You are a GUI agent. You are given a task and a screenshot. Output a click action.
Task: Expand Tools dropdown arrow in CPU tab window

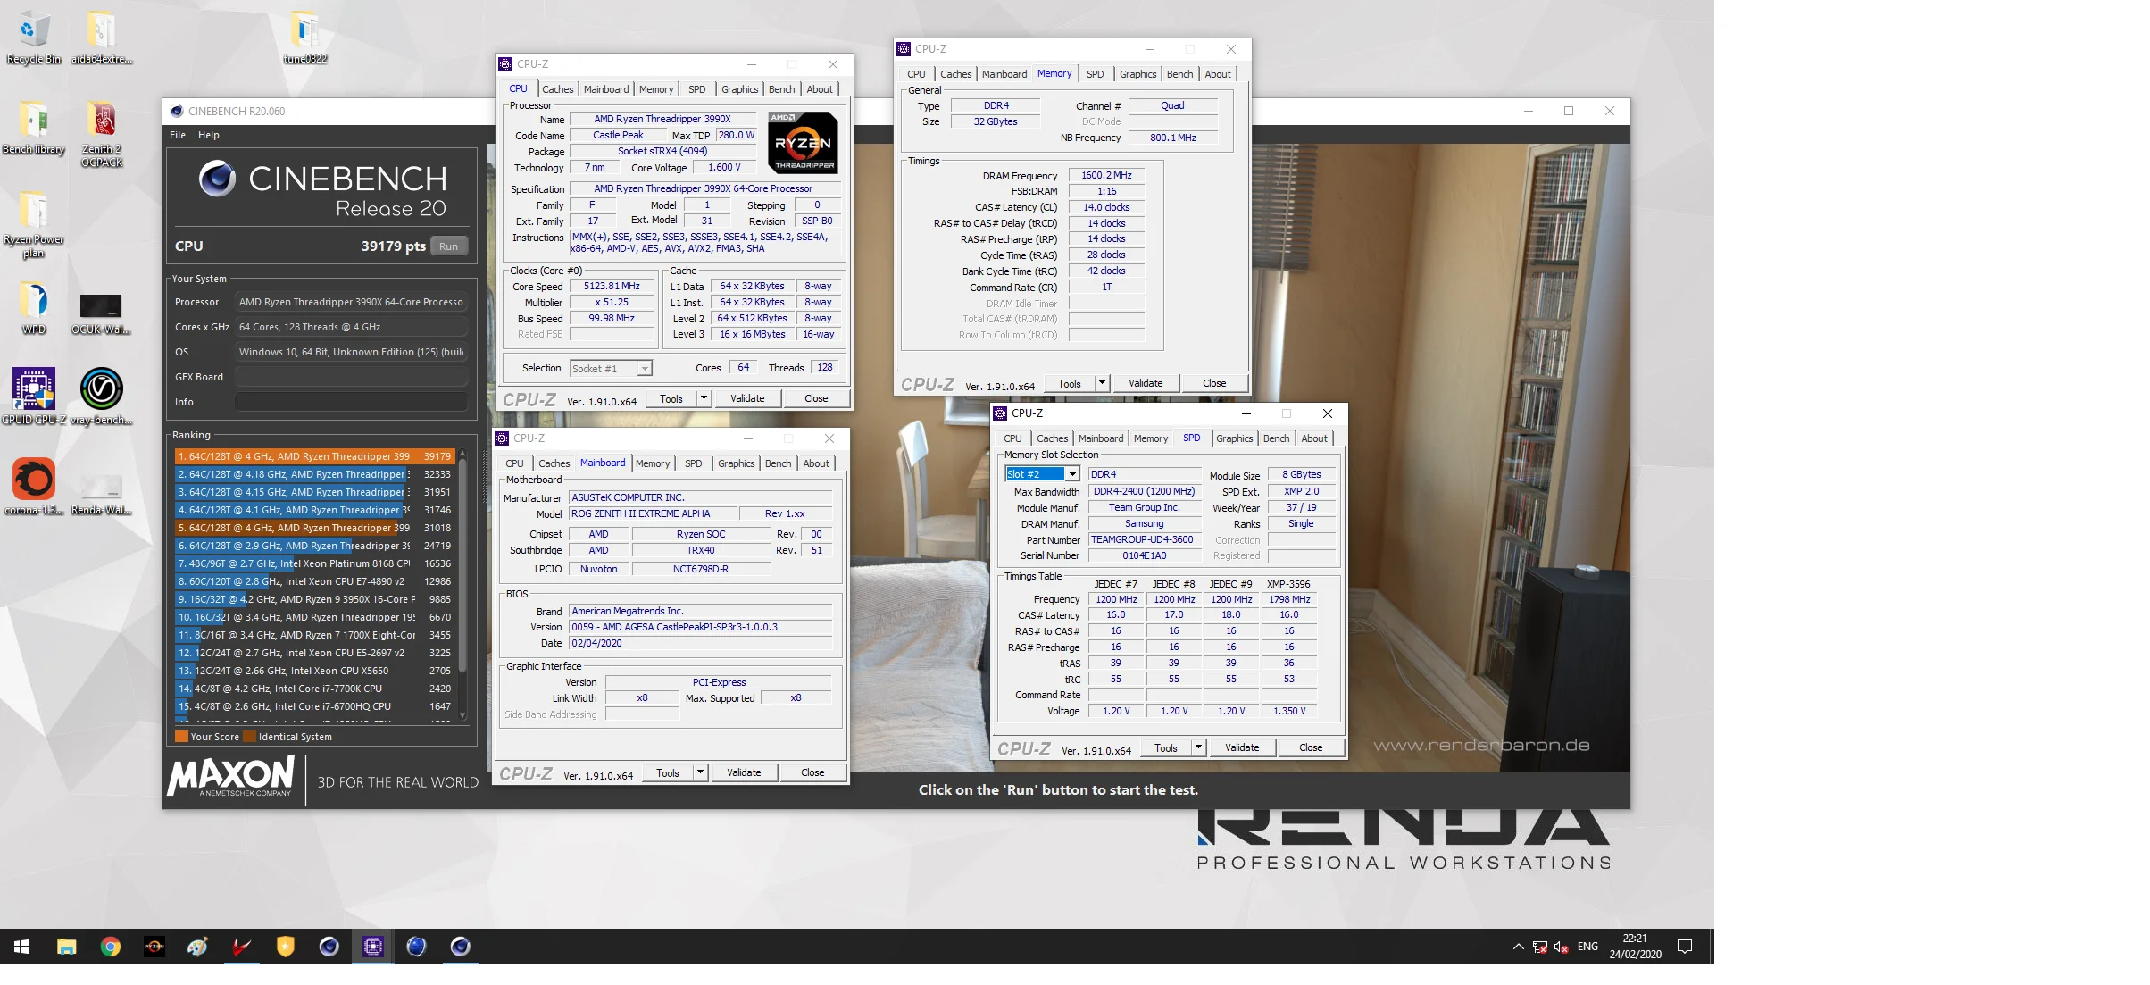(704, 398)
